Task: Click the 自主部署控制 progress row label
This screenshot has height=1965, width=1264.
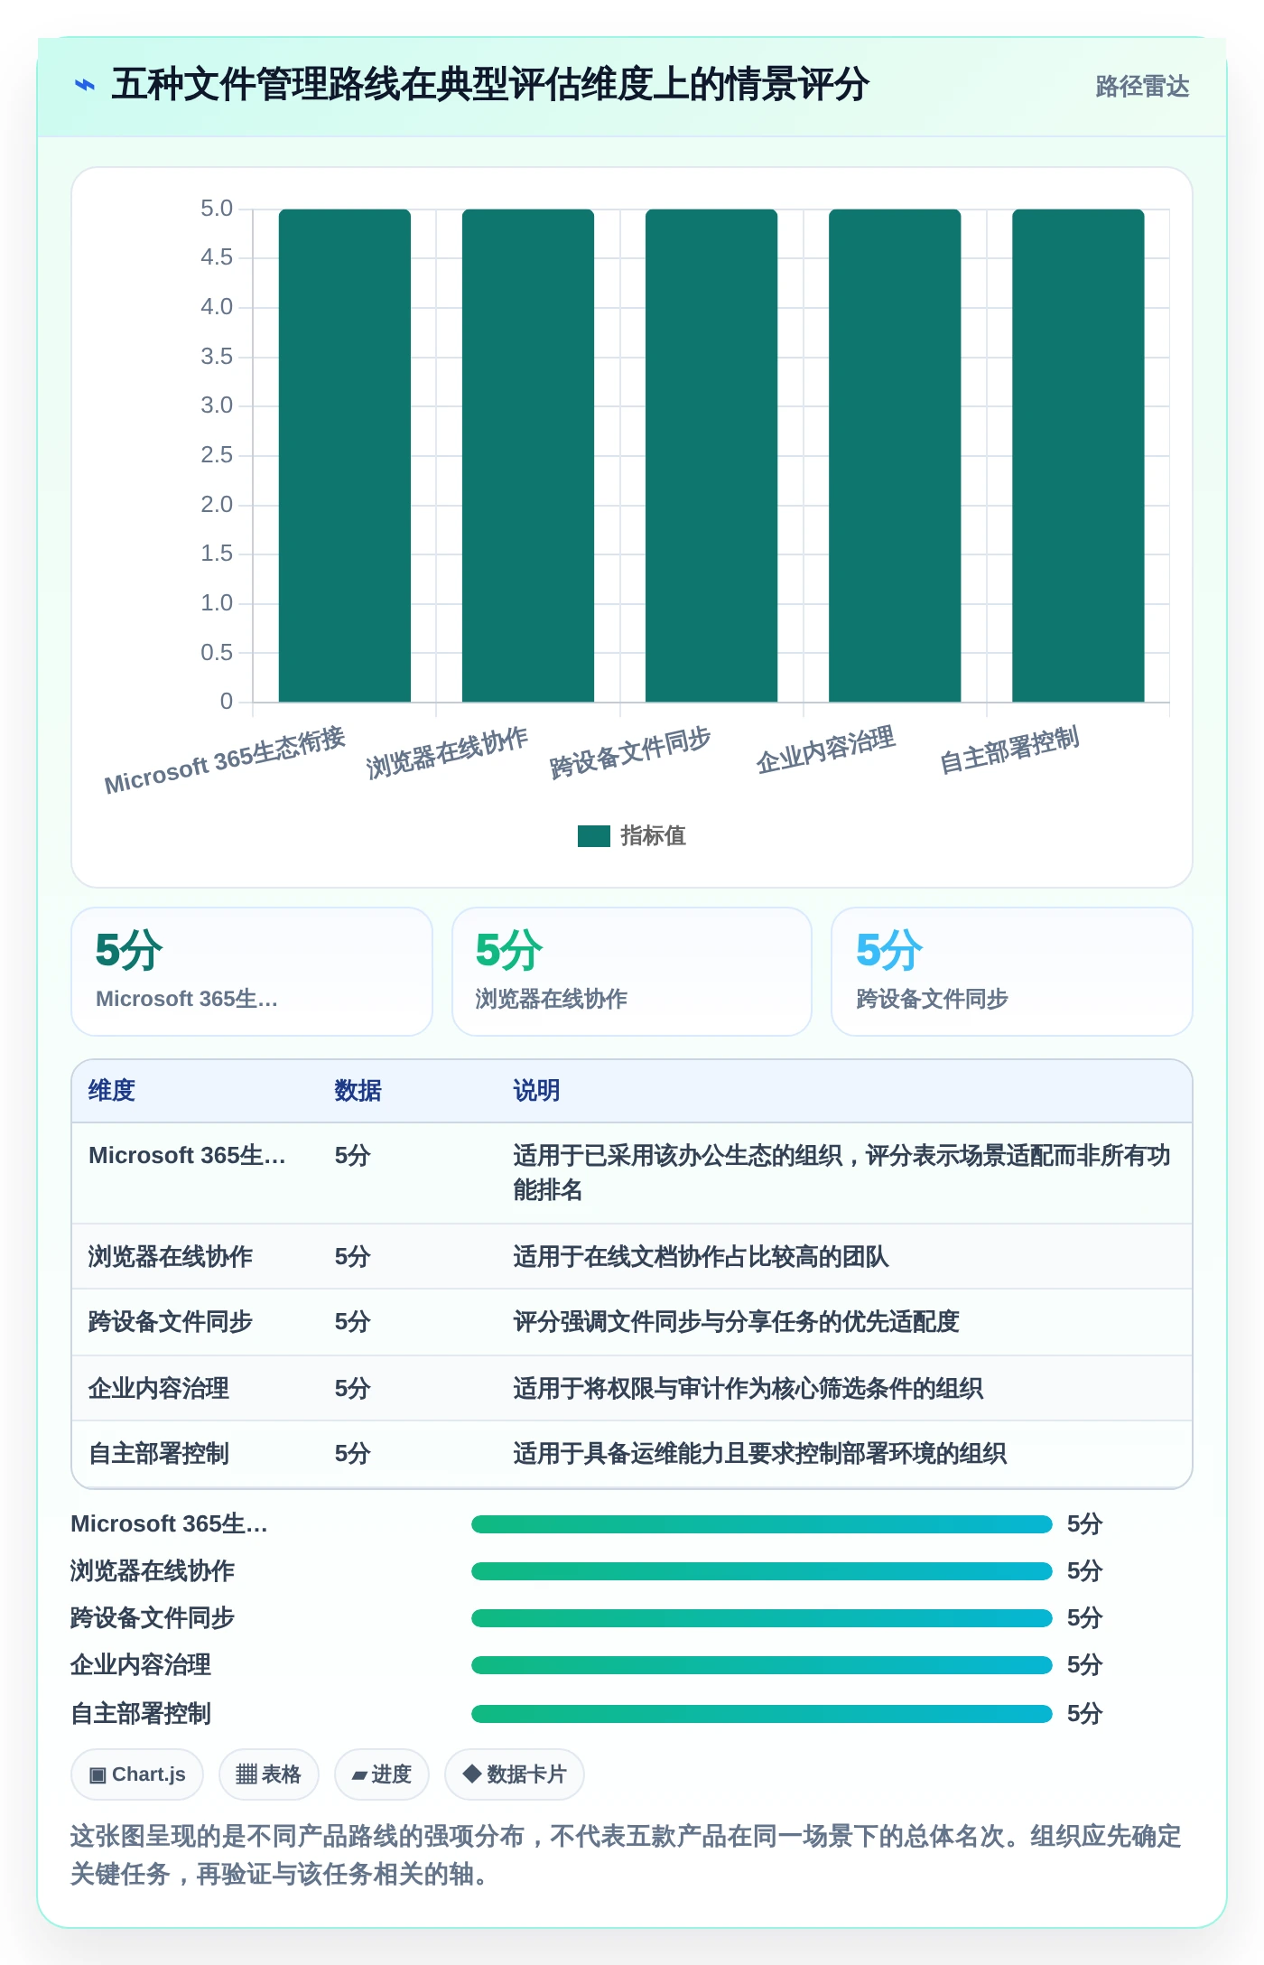Action: [x=141, y=1714]
